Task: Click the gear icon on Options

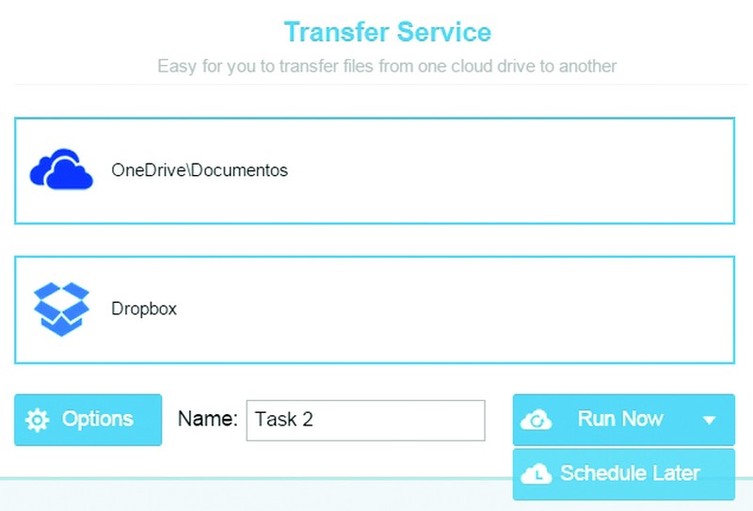Action: click(x=37, y=421)
